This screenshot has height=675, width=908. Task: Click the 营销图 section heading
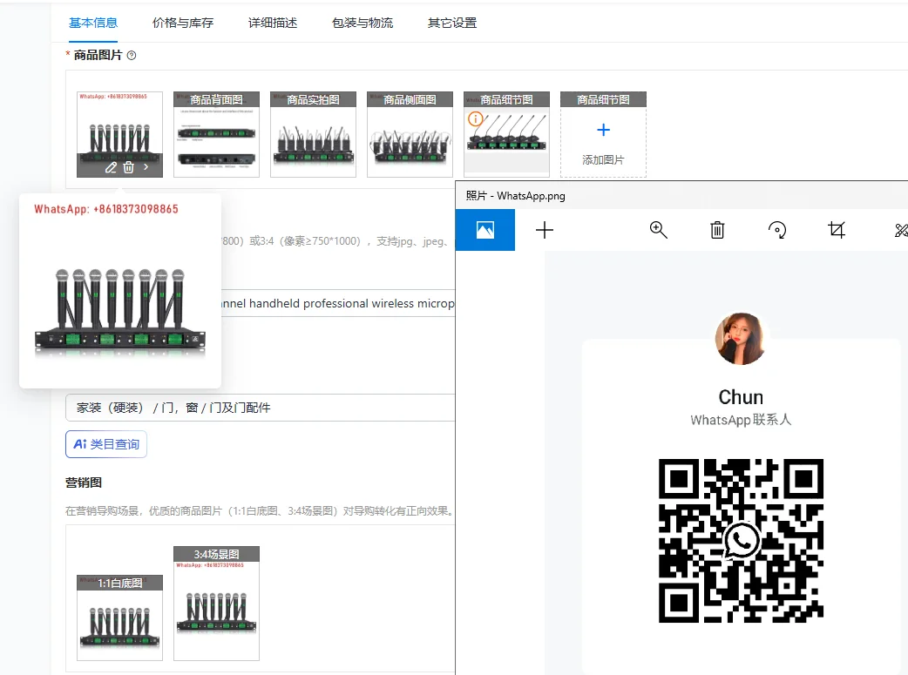click(x=84, y=483)
